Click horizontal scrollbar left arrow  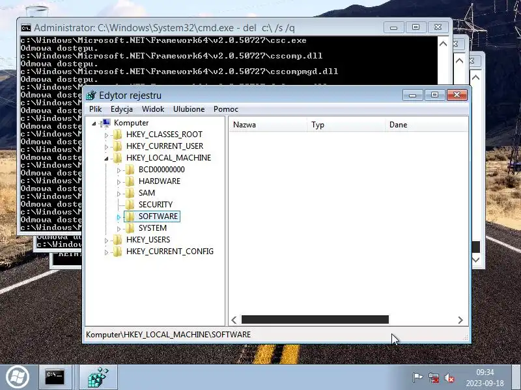pyautogui.click(x=234, y=320)
